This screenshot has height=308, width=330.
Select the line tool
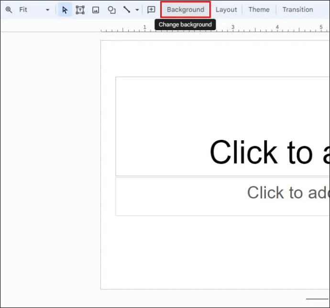127,10
